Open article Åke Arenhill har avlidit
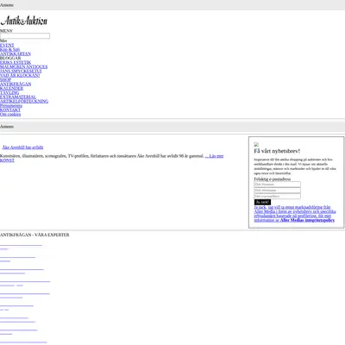 (x=22, y=147)
